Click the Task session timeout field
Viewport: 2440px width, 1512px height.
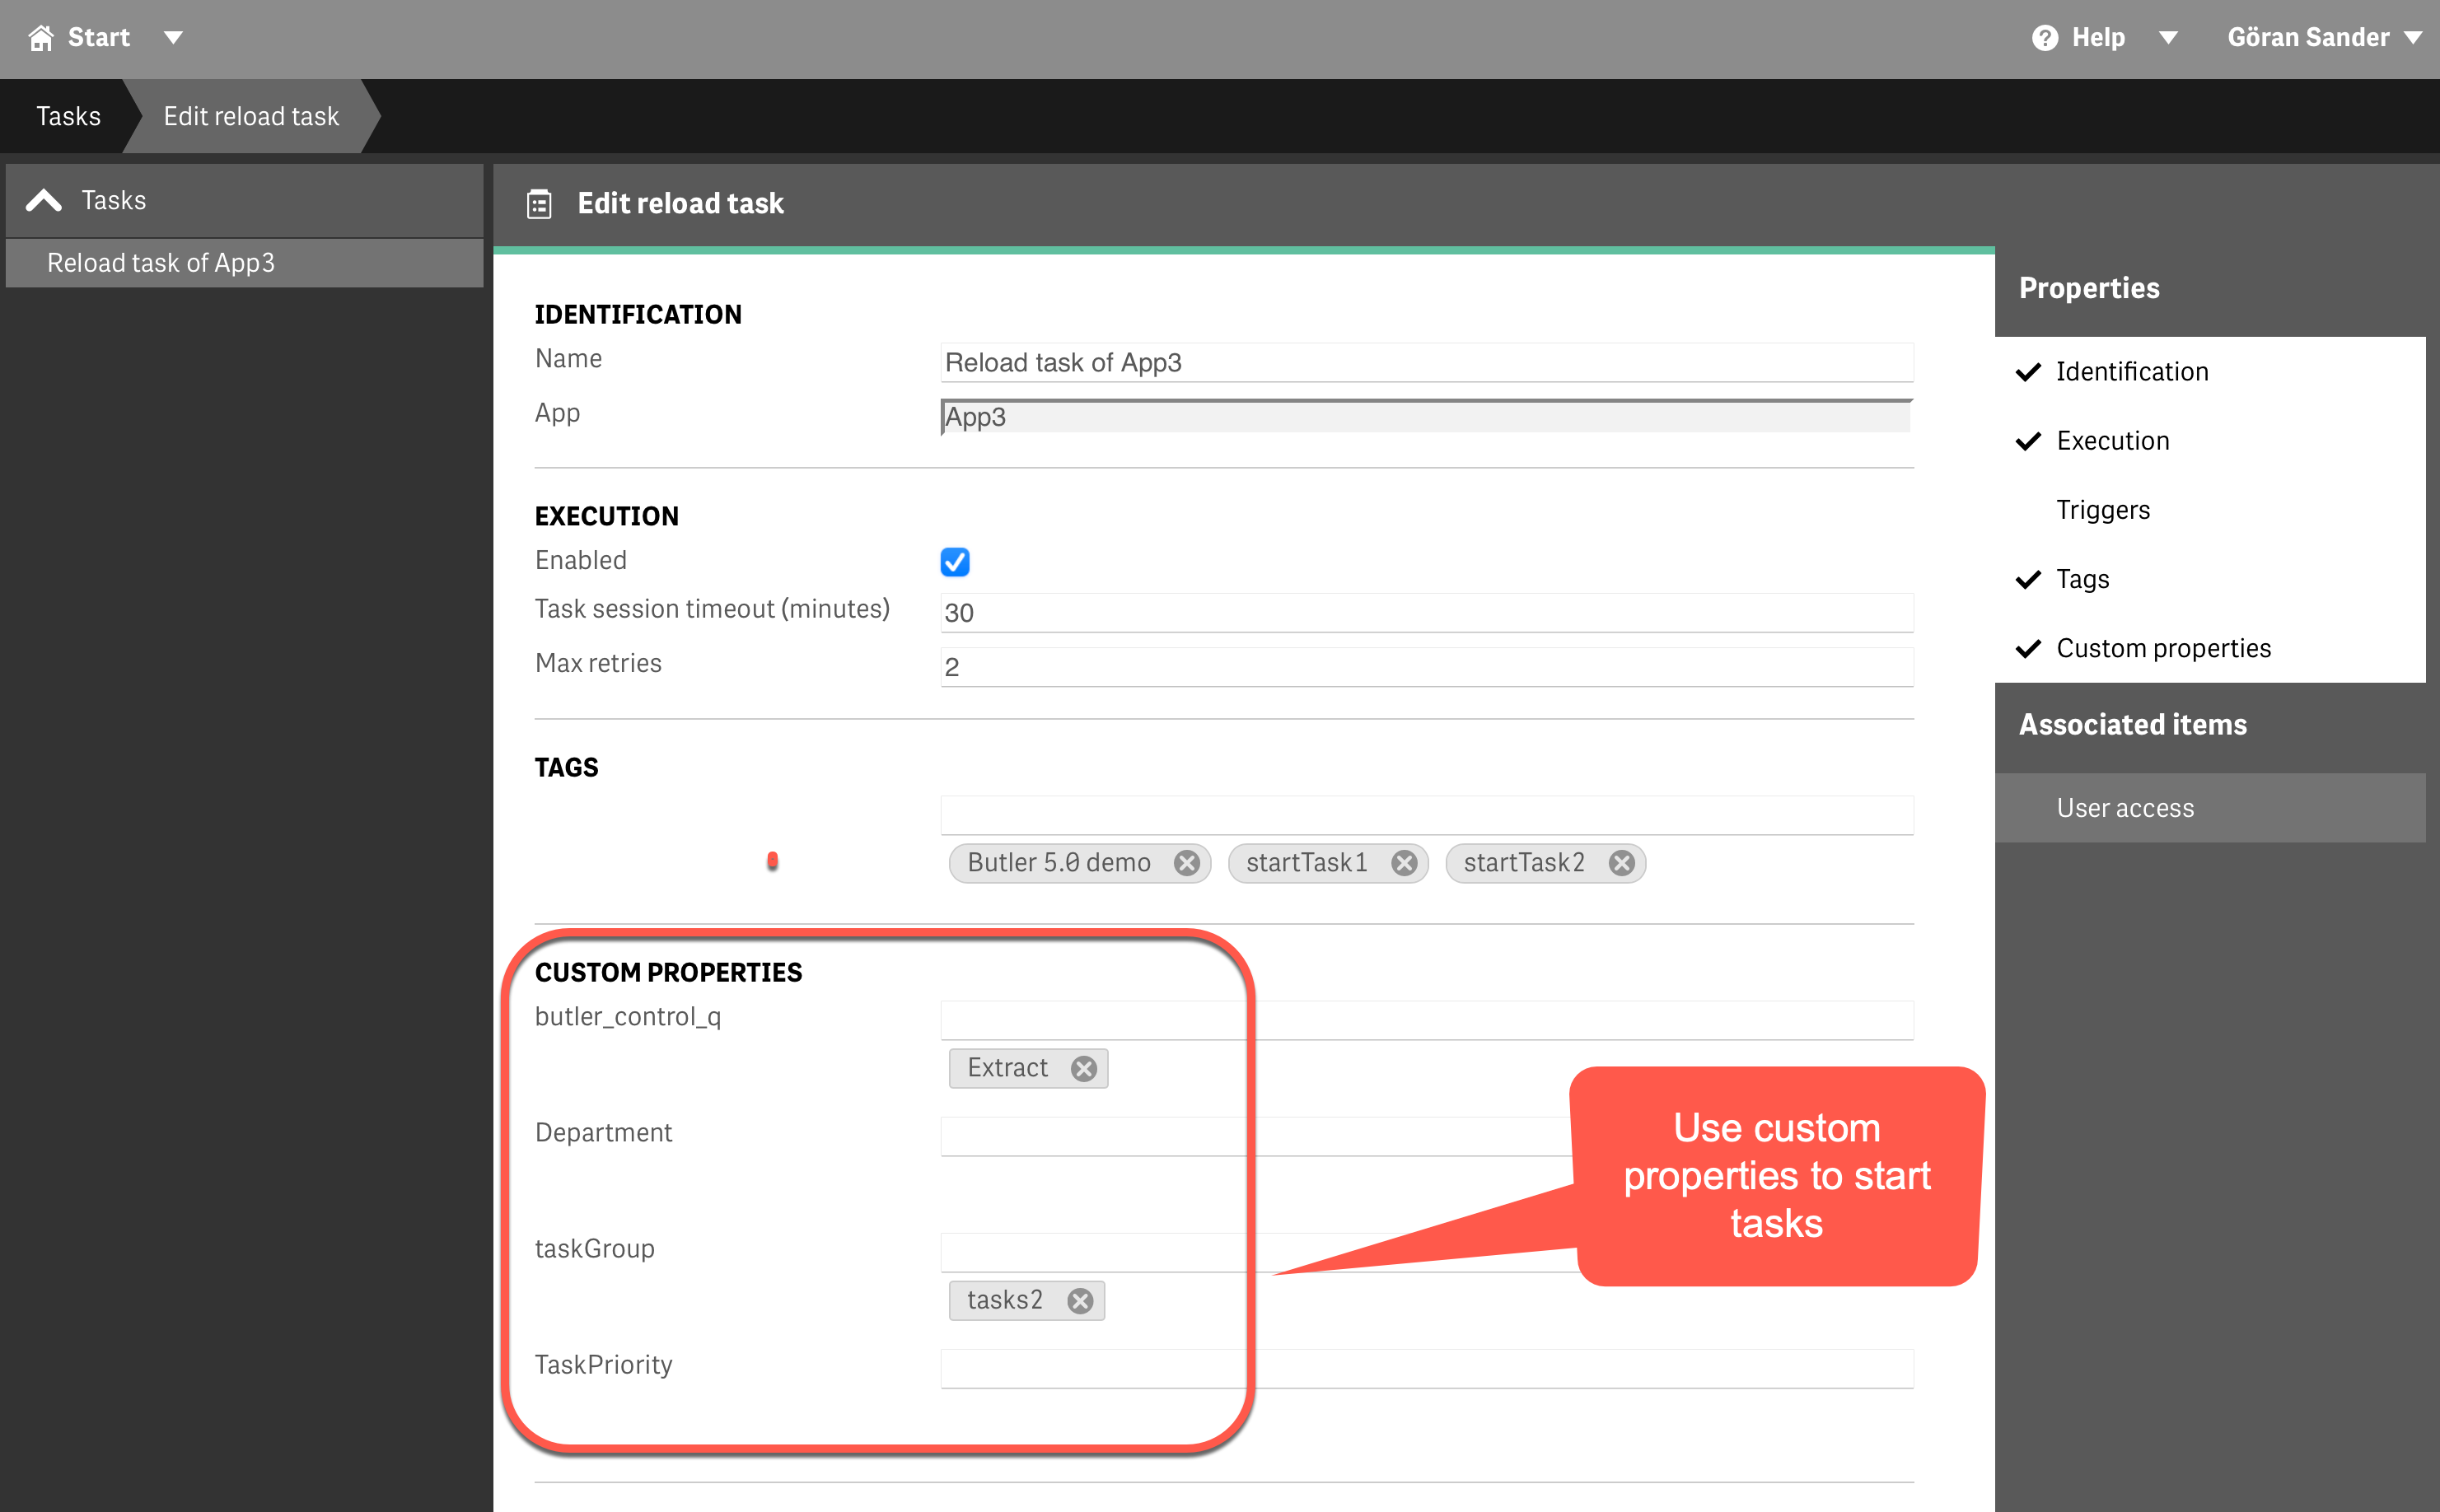click(1426, 613)
